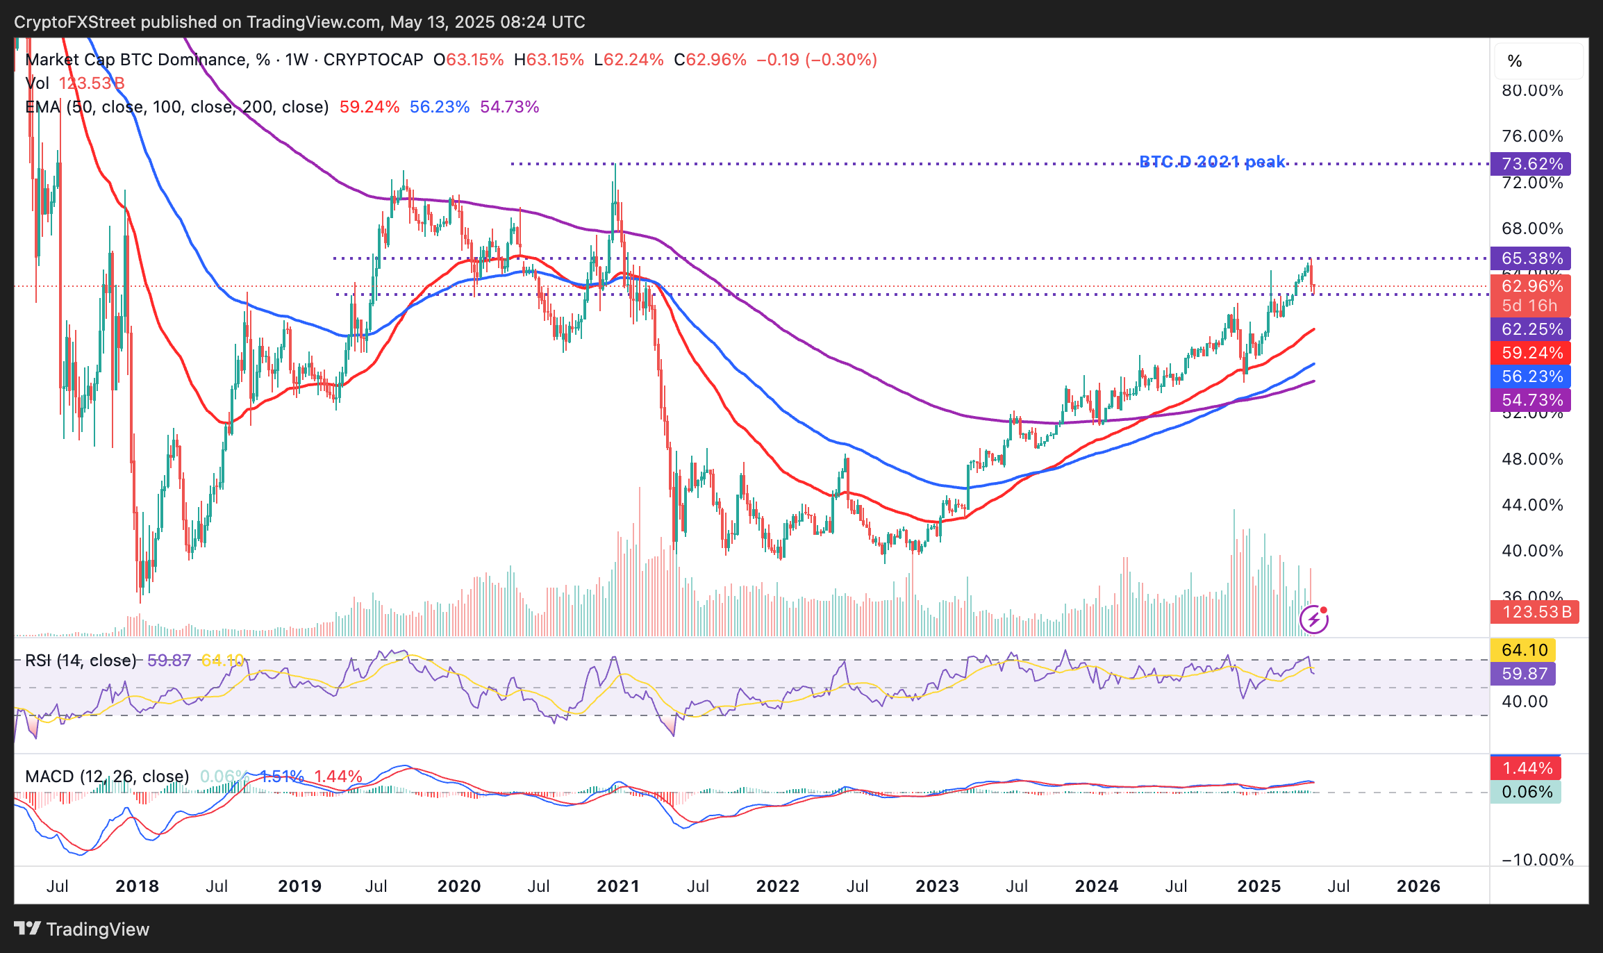Screen dimensions: 1603x953
Task: Click the TradingView logo at bottom
Action: pyautogui.click(x=82, y=929)
